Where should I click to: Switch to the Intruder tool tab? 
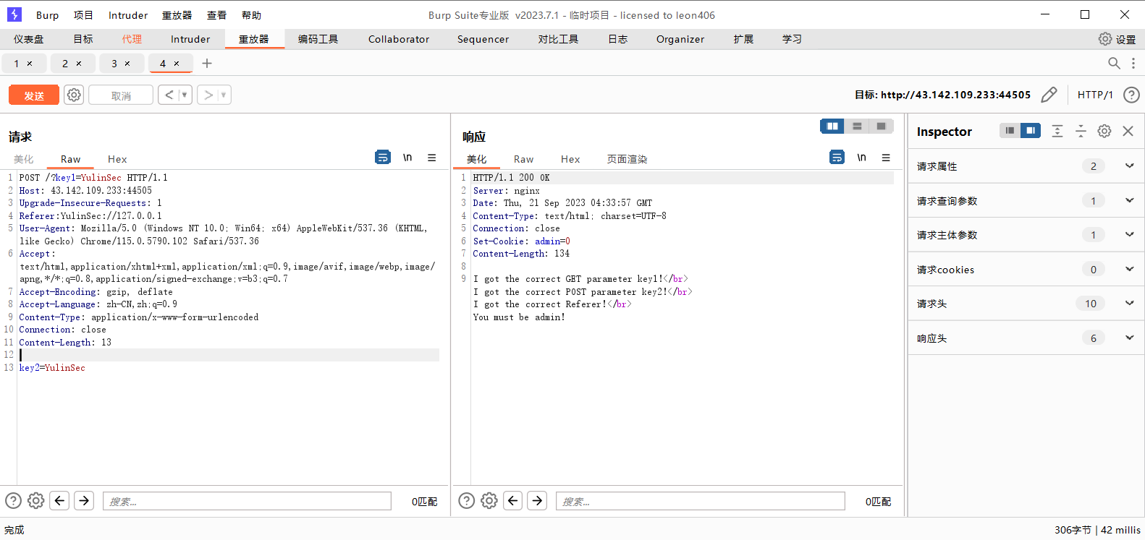(x=190, y=39)
